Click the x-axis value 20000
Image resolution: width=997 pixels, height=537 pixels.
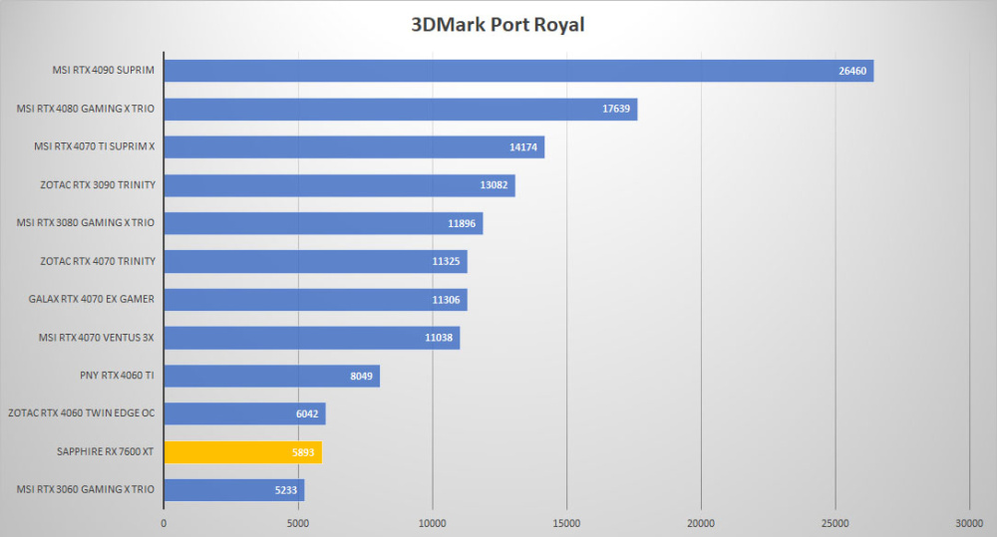tap(701, 523)
